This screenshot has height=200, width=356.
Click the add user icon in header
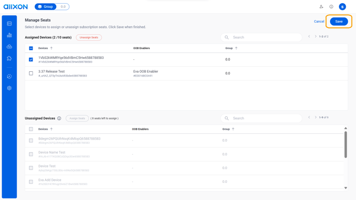click(x=321, y=7)
